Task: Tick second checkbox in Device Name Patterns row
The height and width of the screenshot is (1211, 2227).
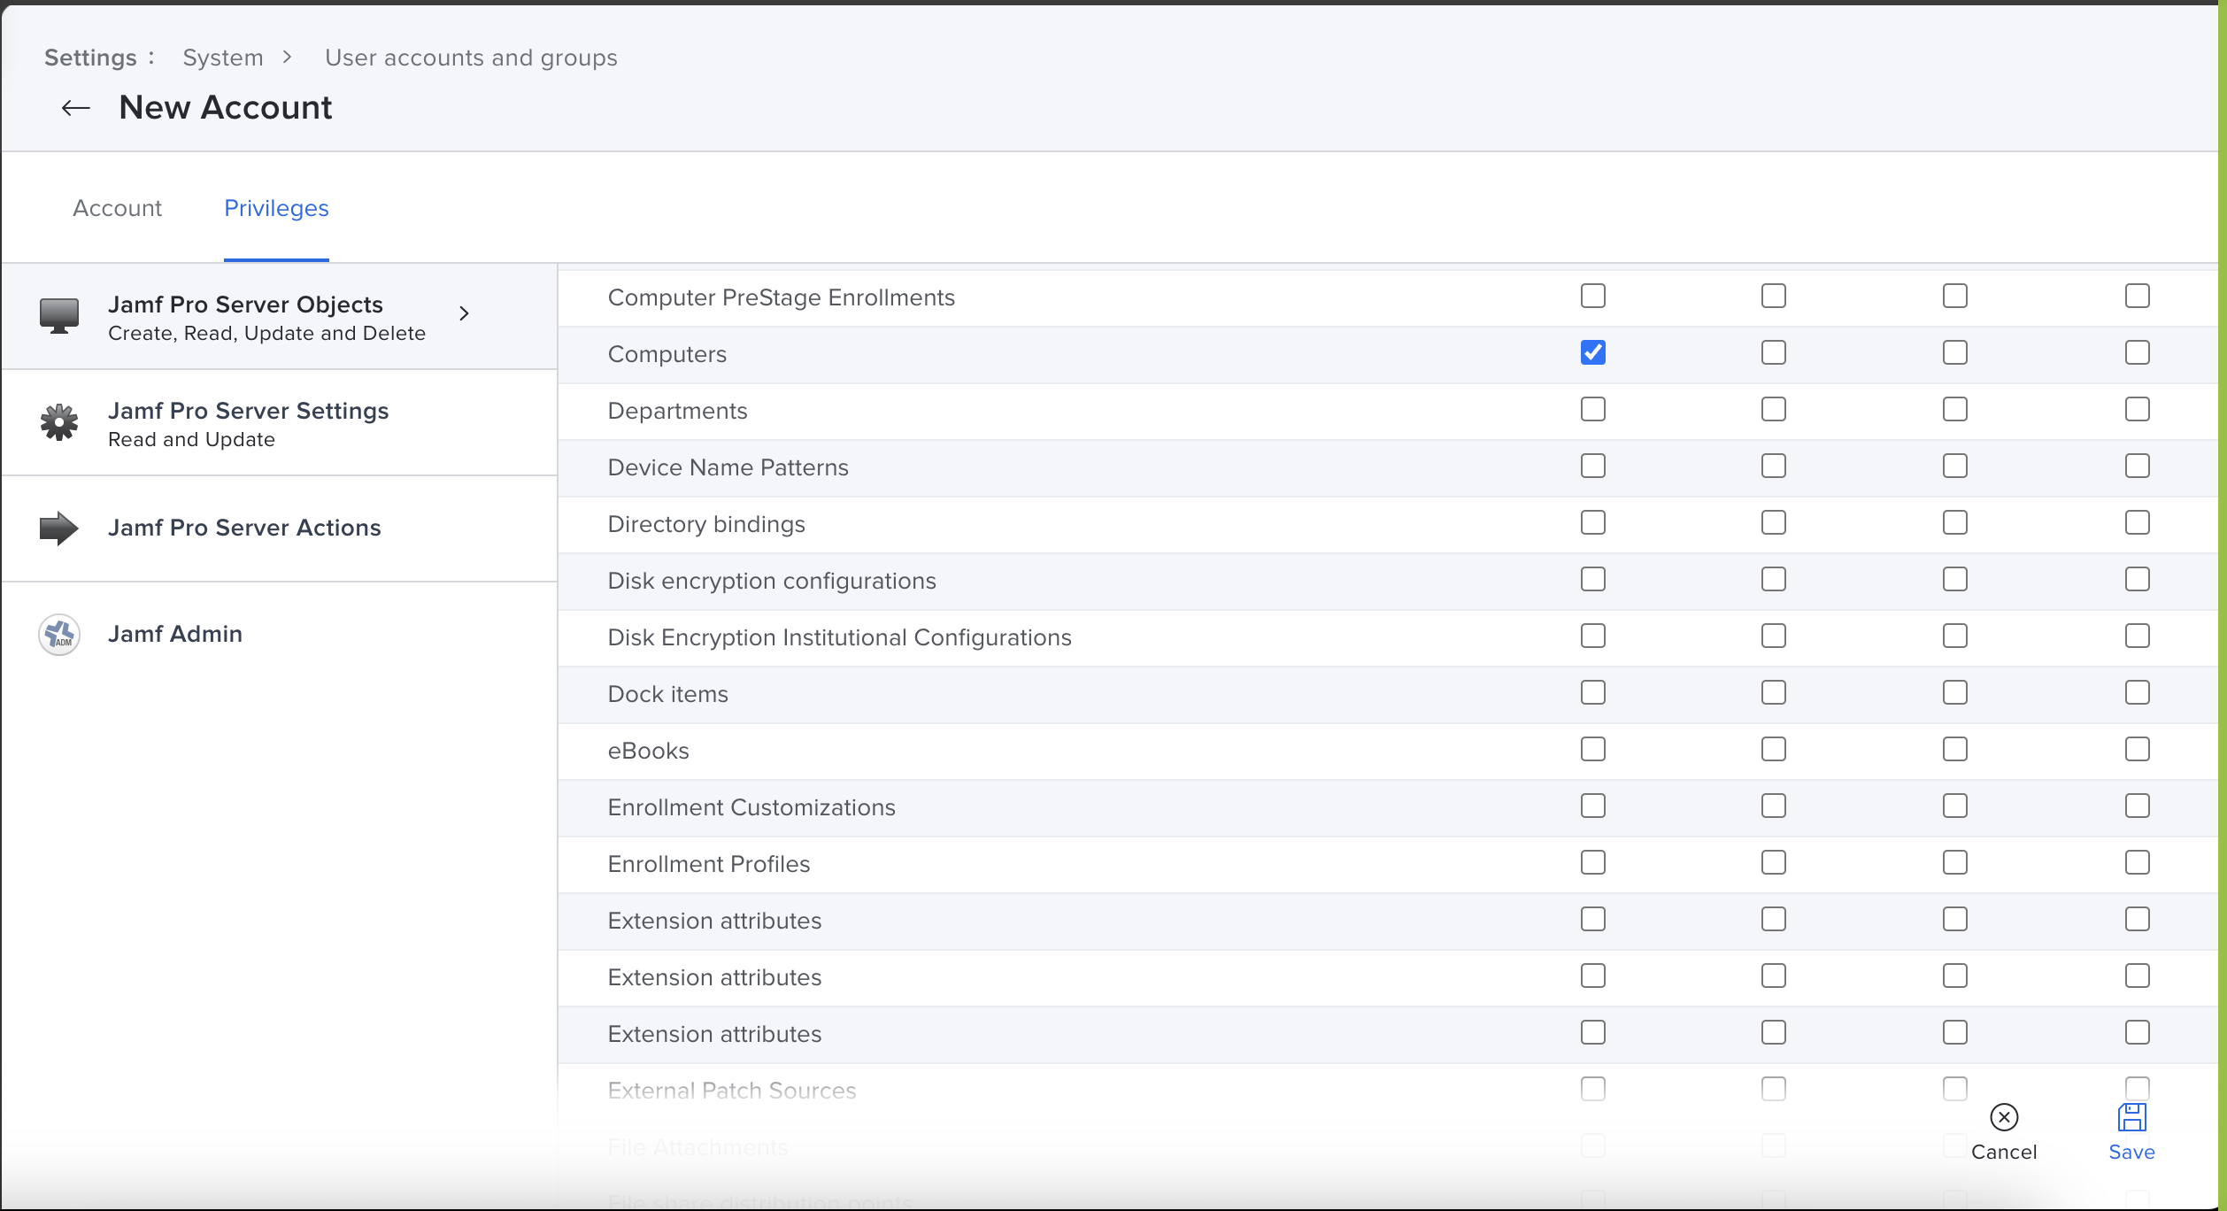Action: [x=1774, y=466]
